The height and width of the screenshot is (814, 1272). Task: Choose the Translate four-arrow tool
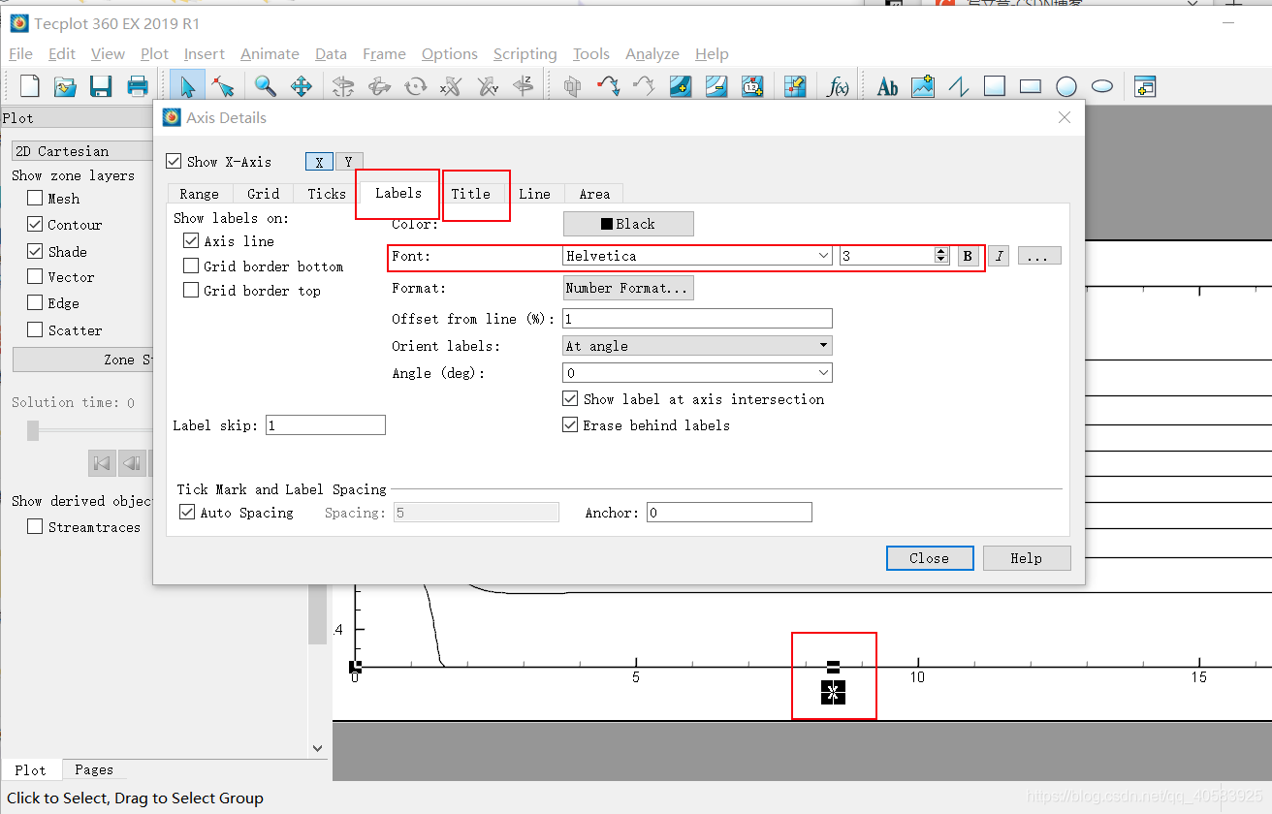pyautogui.click(x=302, y=86)
